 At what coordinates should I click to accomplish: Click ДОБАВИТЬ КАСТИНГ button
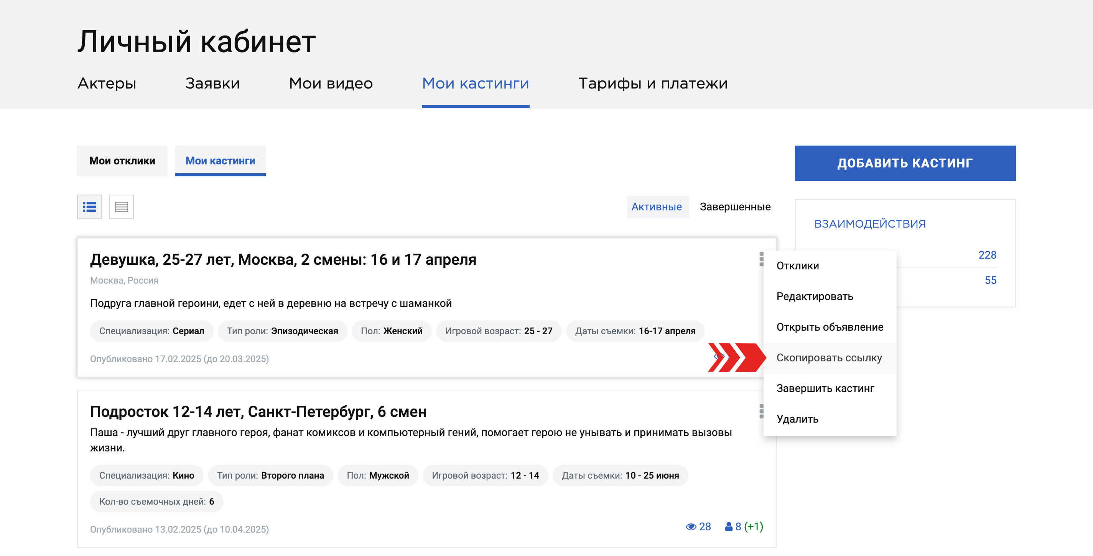(905, 163)
